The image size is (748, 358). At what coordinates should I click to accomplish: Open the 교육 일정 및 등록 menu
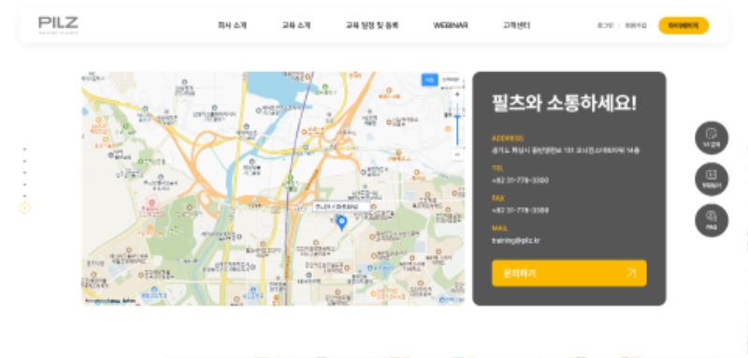click(x=372, y=26)
